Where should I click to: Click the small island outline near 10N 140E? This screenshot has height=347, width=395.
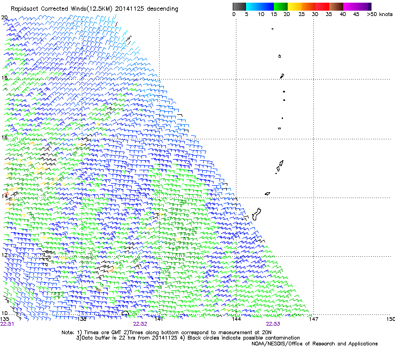click(x=125, y=313)
